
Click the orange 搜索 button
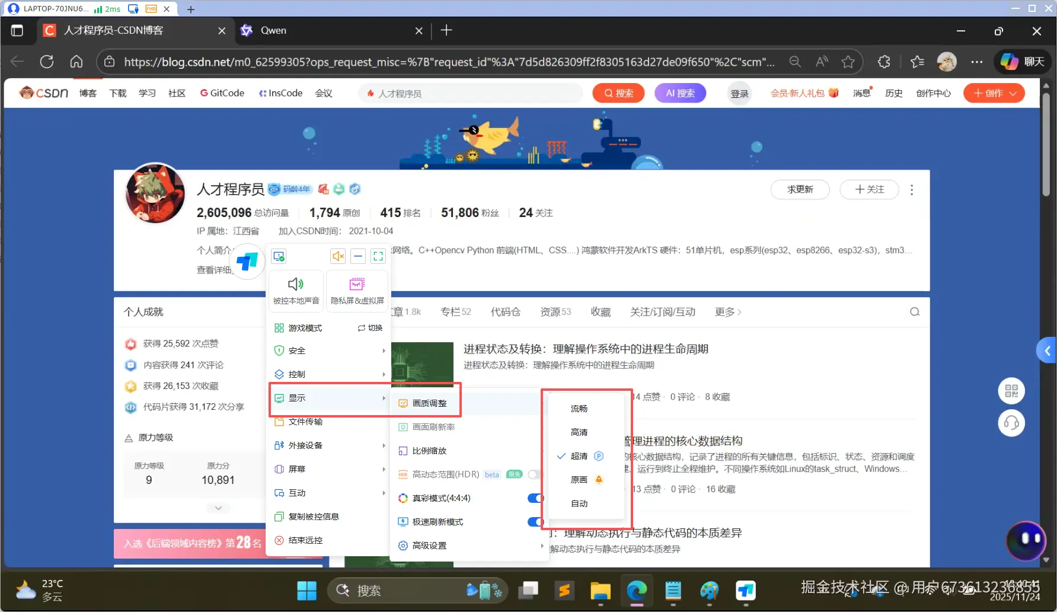[618, 93]
